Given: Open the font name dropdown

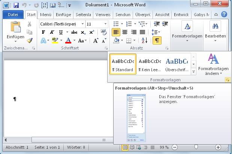Looking at the screenshot, I should (82, 24).
